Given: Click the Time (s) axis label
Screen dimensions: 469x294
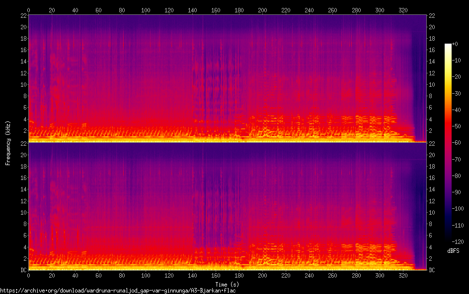Looking at the screenshot, I should [227, 285].
